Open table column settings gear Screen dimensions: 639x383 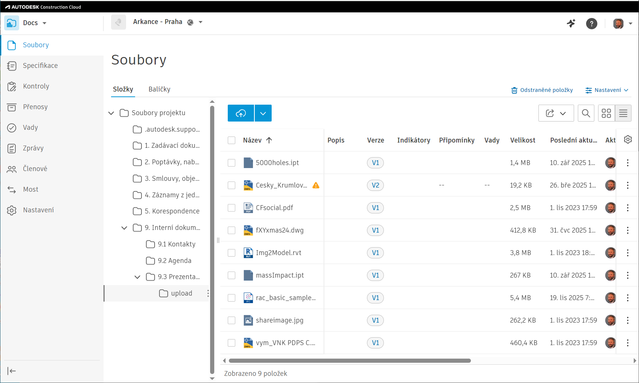pos(628,140)
